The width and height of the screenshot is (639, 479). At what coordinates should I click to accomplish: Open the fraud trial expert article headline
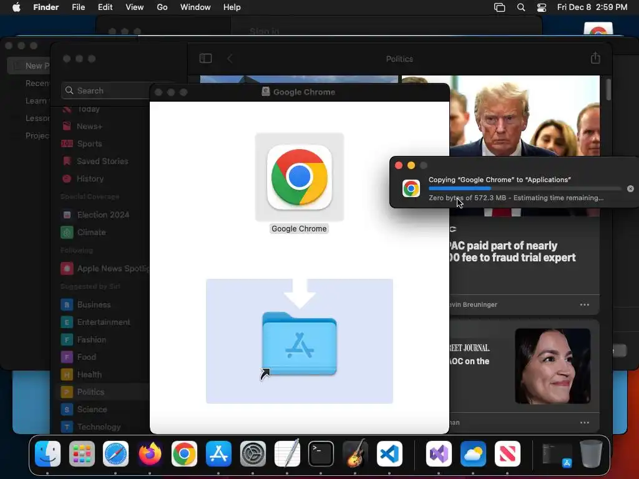pyautogui.click(x=513, y=252)
